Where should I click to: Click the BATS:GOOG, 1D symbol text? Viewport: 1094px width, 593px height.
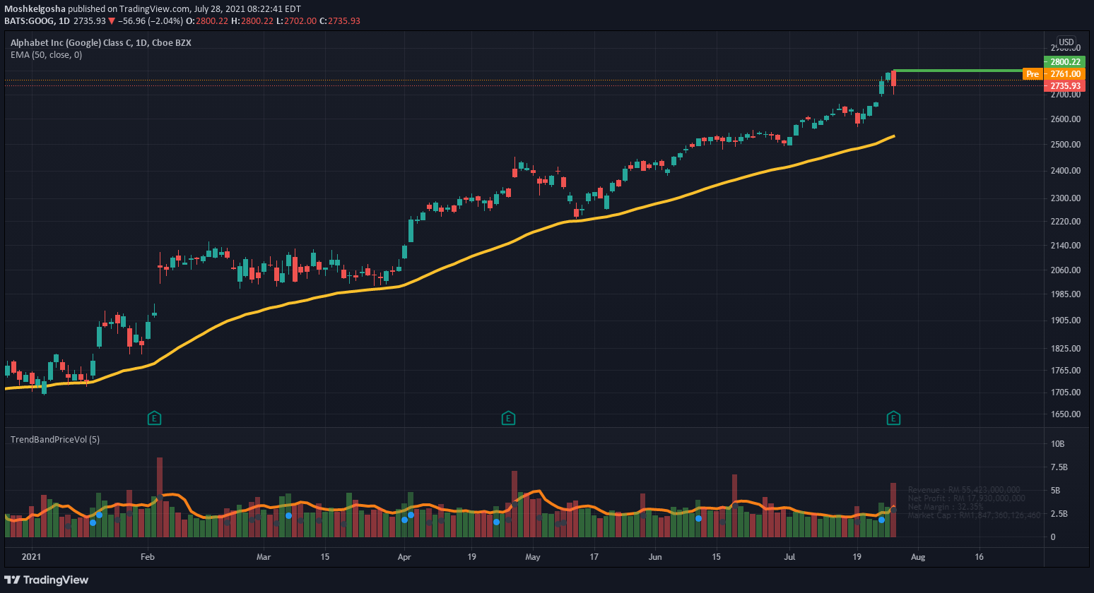pos(37,21)
